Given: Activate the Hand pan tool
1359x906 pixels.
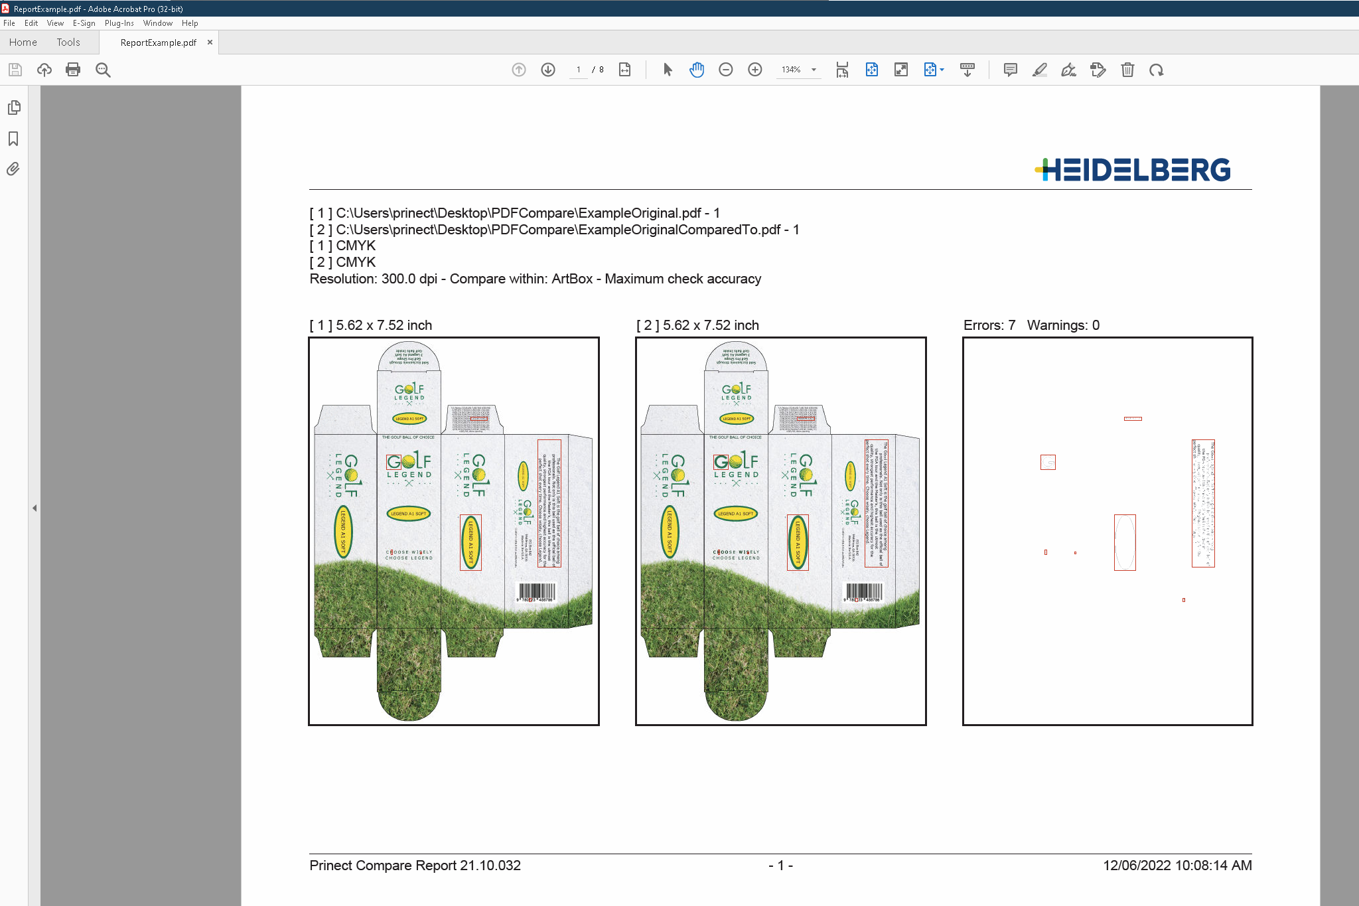Looking at the screenshot, I should coord(697,70).
